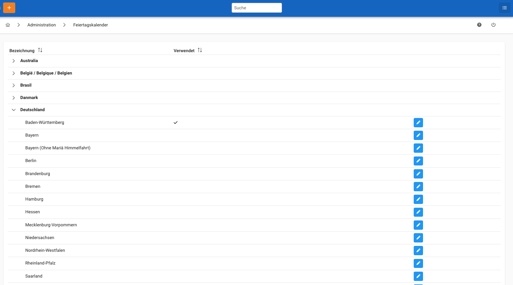Screen dimensions: 513x285
Task: Sort by Verwendet column
Action: coord(200,50)
